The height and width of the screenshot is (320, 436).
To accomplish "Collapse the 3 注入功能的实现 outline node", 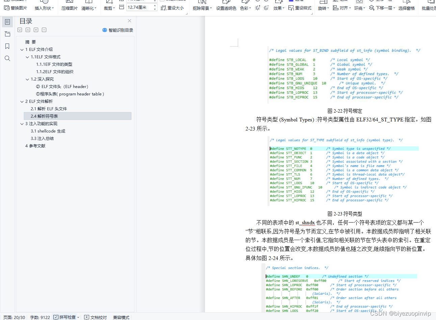I will (22, 124).
